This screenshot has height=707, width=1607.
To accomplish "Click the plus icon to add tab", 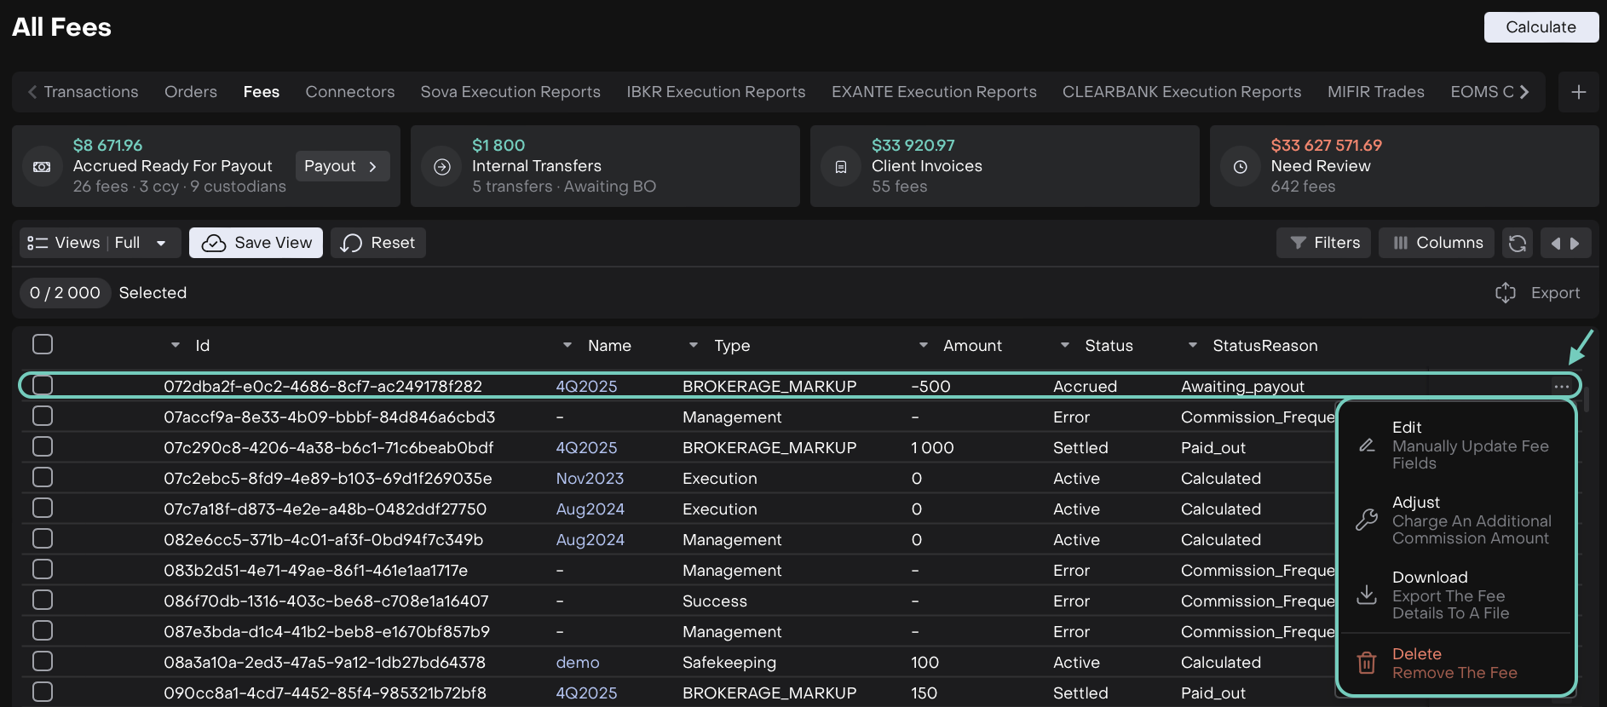I will click(1578, 92).
